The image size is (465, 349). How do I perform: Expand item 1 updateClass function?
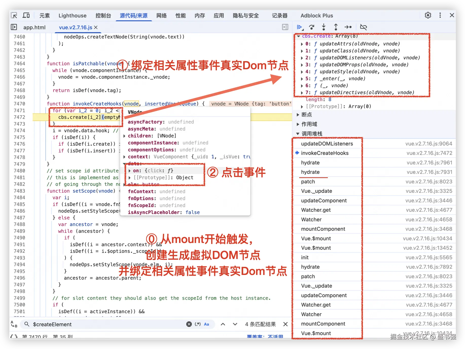point(302,51)
